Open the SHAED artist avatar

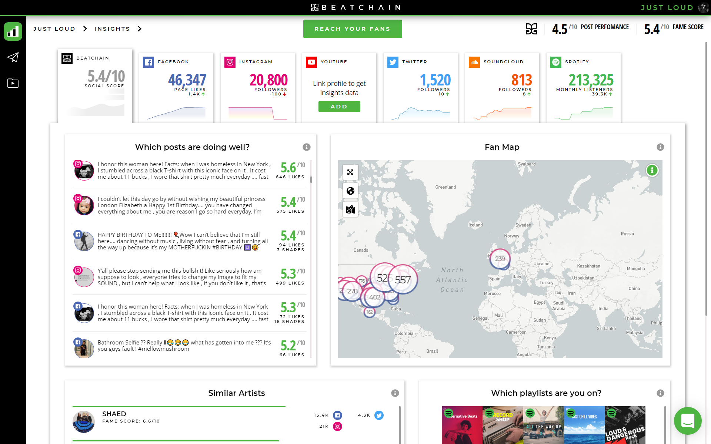tap(84, 422)
